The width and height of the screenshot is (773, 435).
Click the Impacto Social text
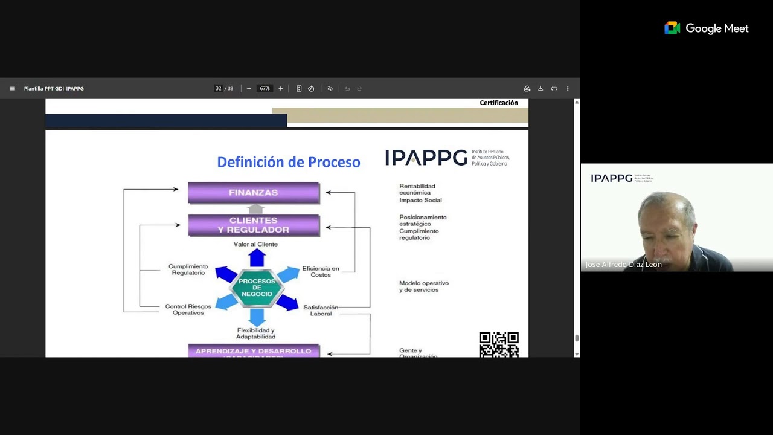tap(420, 200)
